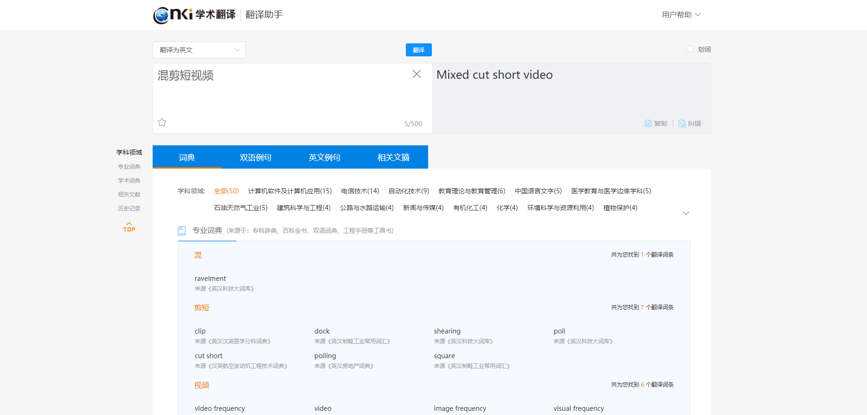
Task: Report a translation error (纠错)
Action: (690, 123)
